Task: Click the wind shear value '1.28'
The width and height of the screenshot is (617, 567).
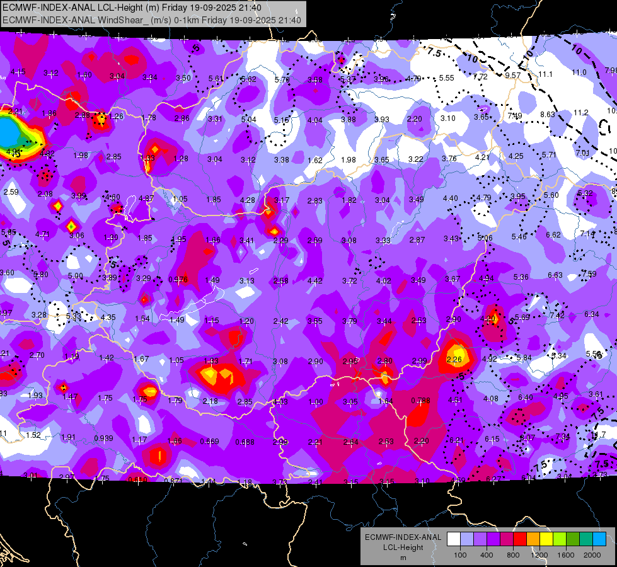Action: coord(181,159)
